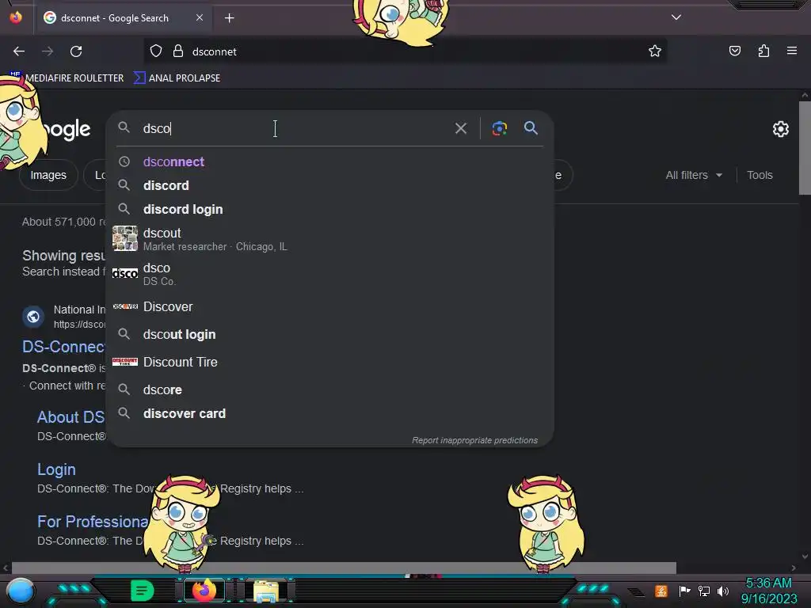Open File Explorer from the taskbar

[x=266, y=591]
